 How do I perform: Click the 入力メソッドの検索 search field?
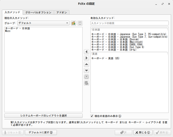tap(129, 23)
